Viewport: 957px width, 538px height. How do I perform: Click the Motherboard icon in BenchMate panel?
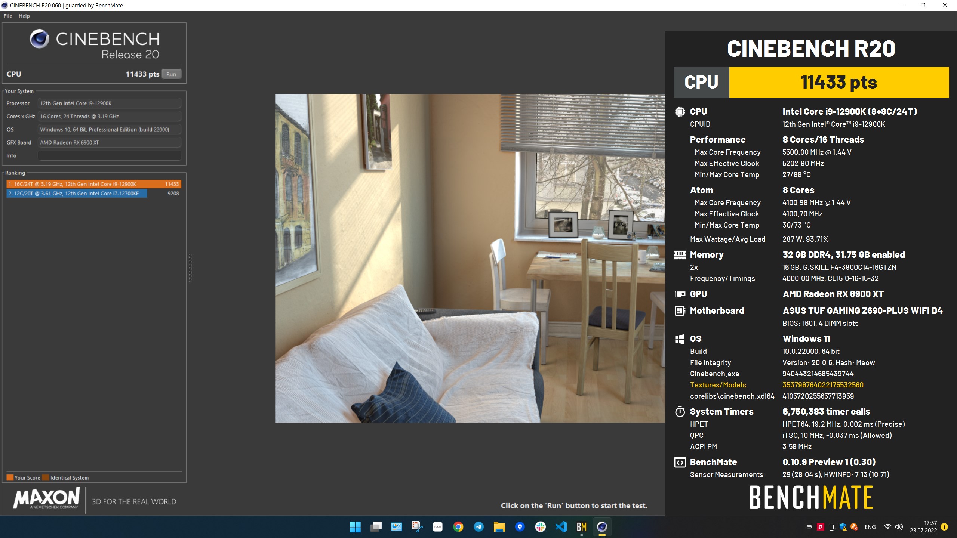pyautogui.click(x=680, y=311)
